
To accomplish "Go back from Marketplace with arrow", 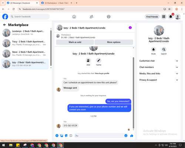I will [x=4, y=25].
